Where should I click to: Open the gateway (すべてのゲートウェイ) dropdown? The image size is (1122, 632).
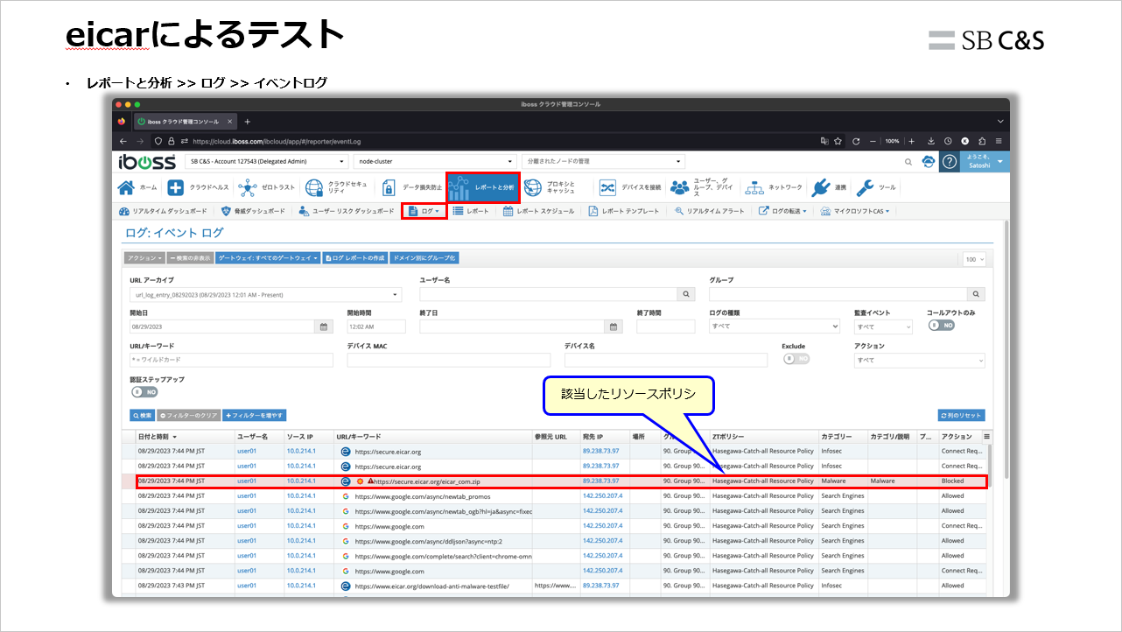point(267,258)
